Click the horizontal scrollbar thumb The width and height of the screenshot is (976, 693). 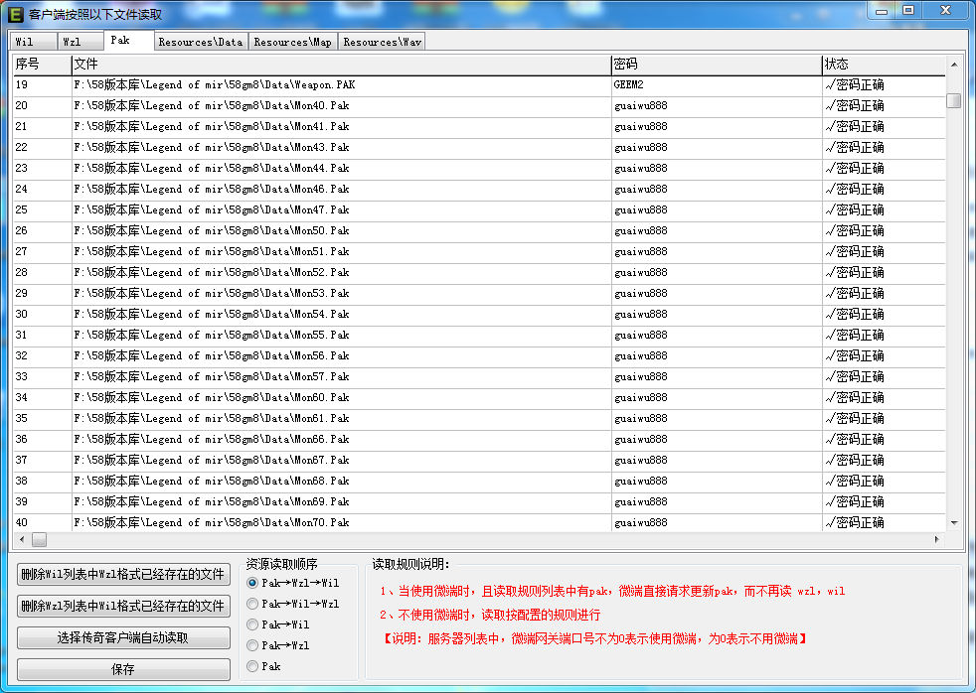point(39,539)
